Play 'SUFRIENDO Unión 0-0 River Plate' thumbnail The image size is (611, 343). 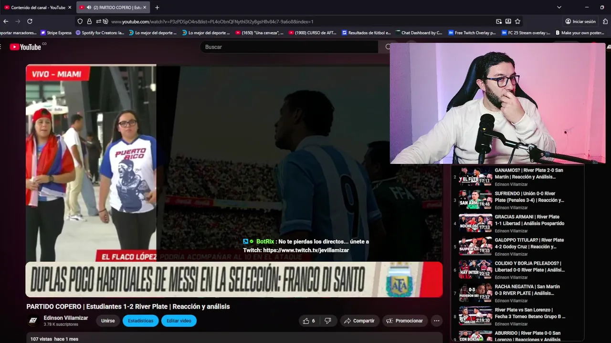[475, 200]
